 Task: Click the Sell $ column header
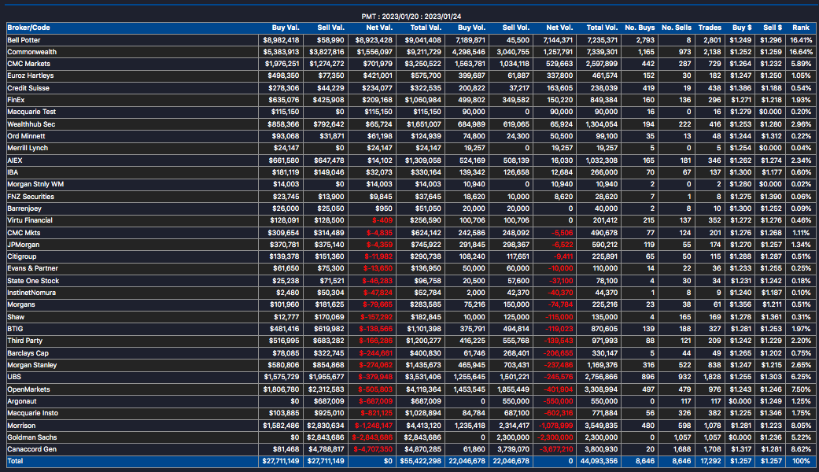tap(773, 28)
